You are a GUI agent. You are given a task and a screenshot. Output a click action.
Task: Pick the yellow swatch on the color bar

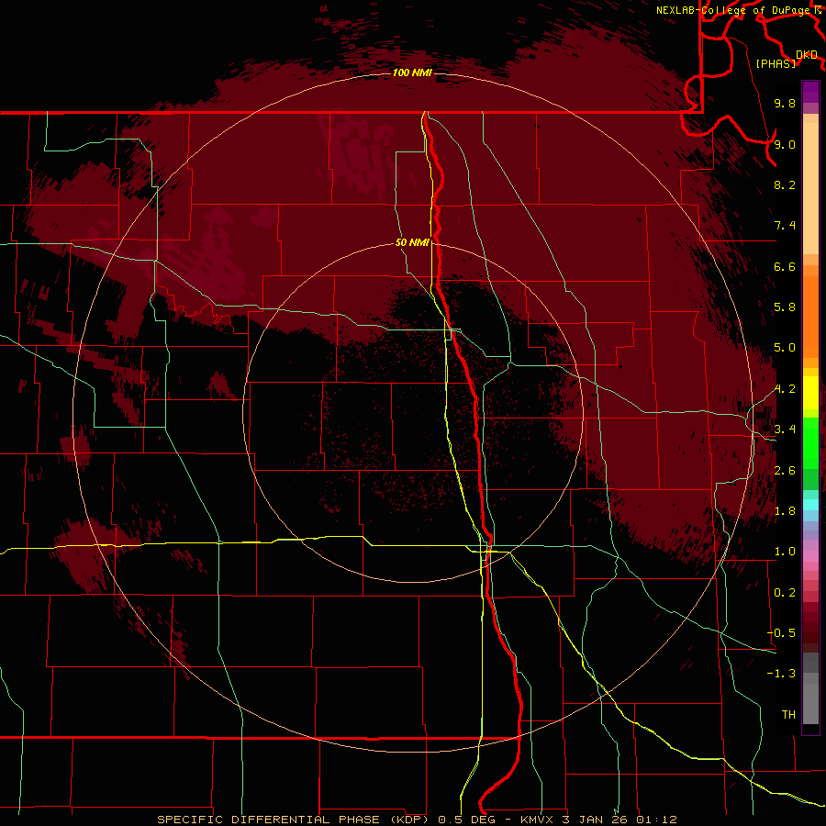pyautogui.click(x=810, y=393)
